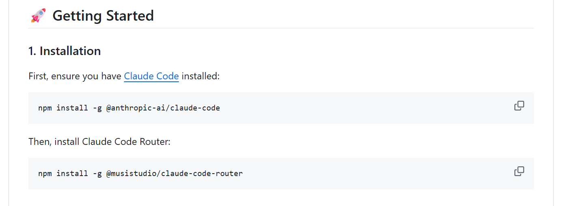The width and height of the screenshot is (570, 206).
Task: Click "npm" in the first code block
Action: tap(45, 108)
